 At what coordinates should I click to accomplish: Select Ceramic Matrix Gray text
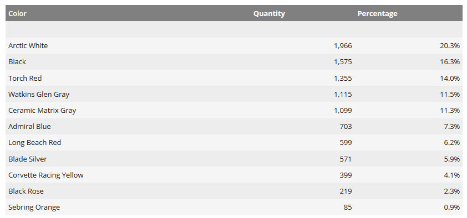(x=42, y=111)
